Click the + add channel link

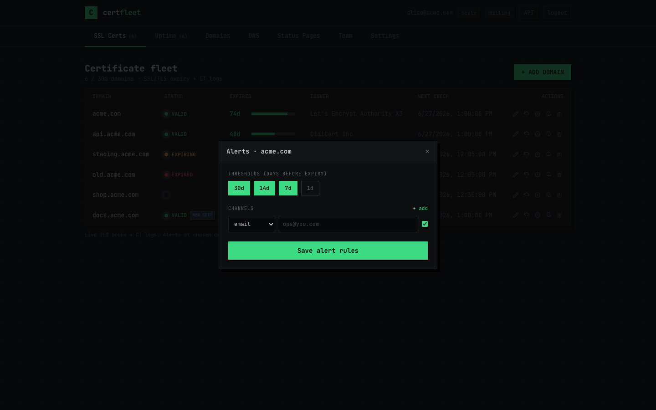tap(420, 209)
